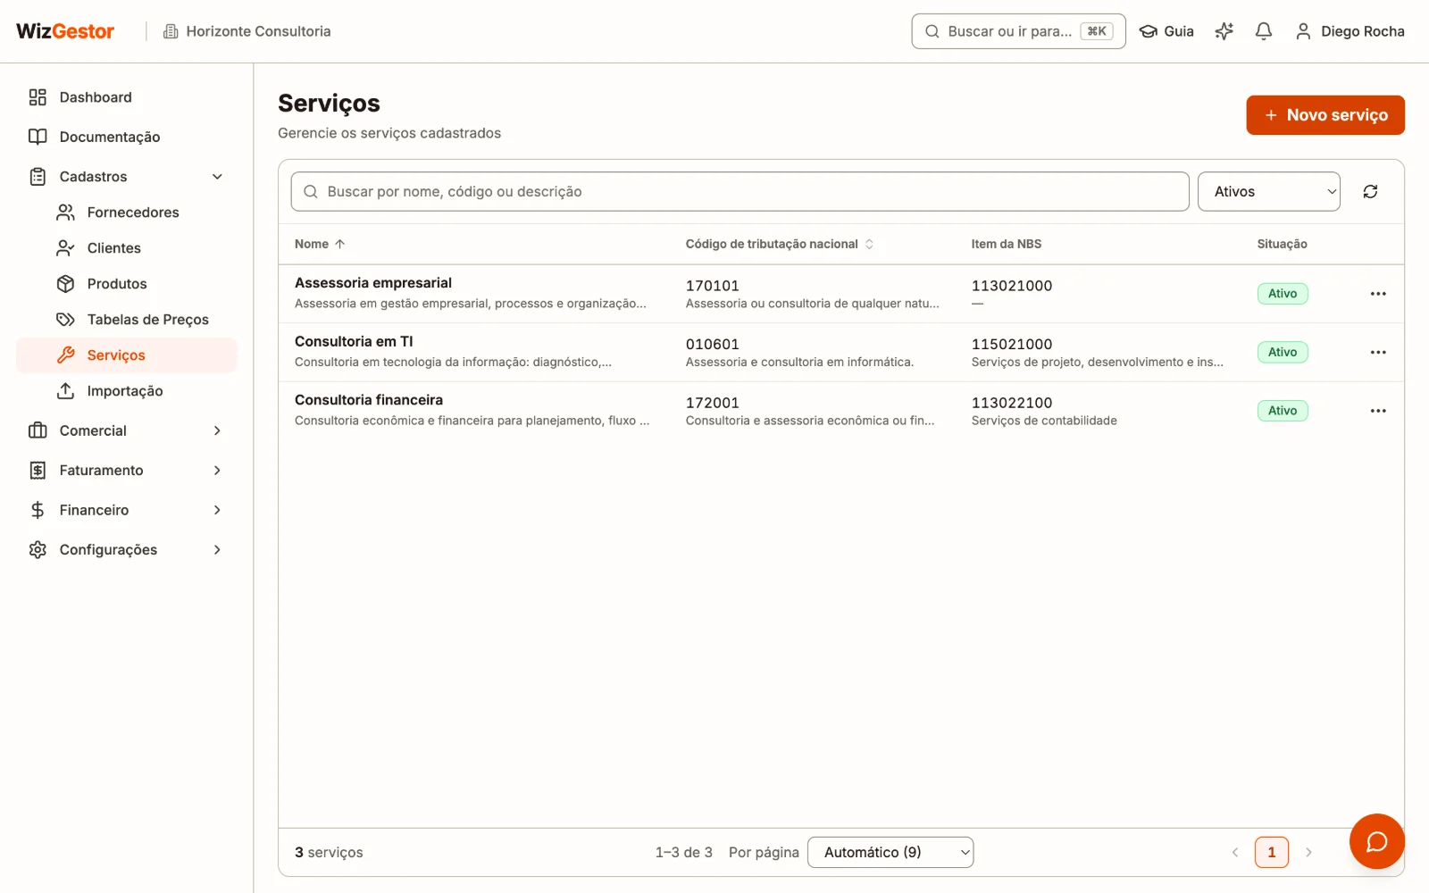Image resolution: width=1429 pixels, height=893 pixels.
Task: Collapse the Cadastros section chevron
Action: pyautogui.click(x=217, y=177)
